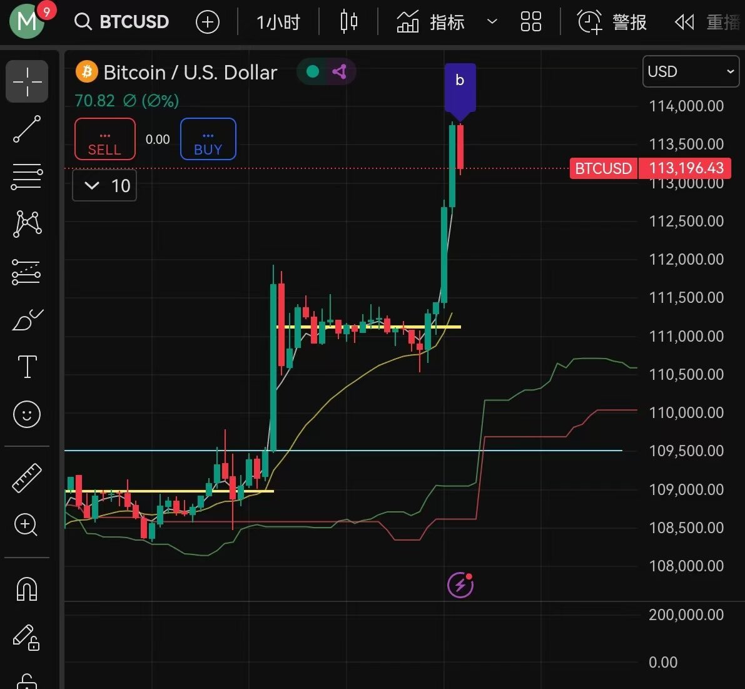
Task: Open candlestick chart style selector
Action: coord(349,22)
